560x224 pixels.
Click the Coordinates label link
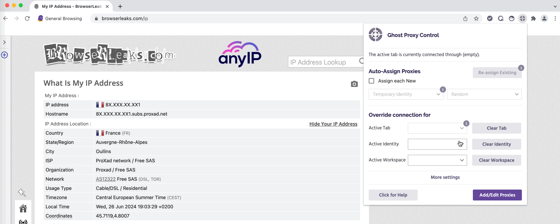pos(59,216)
